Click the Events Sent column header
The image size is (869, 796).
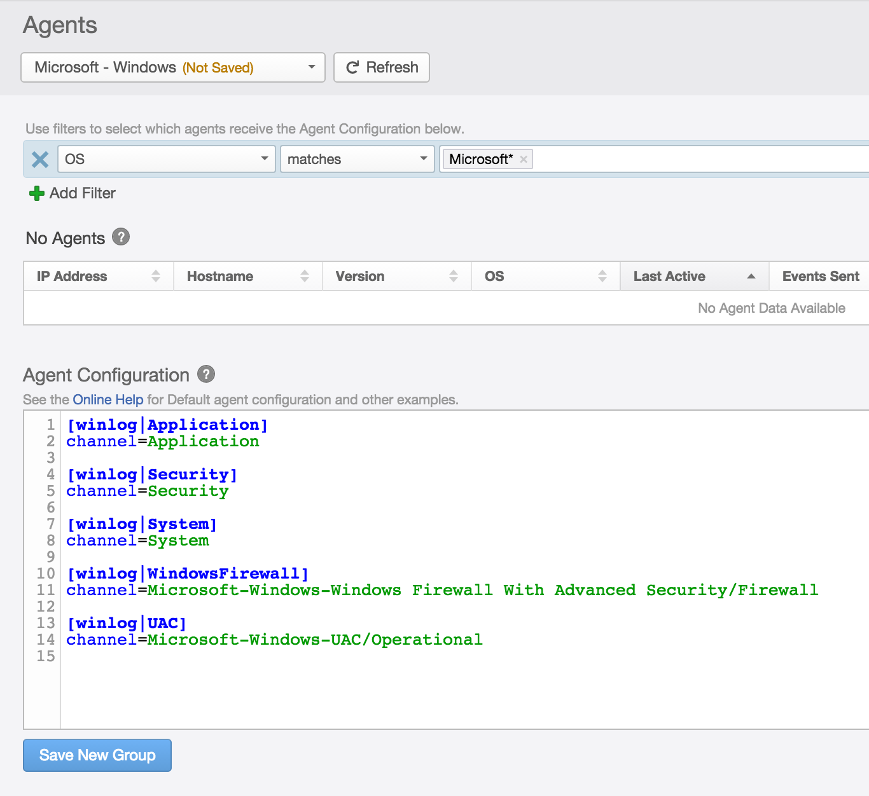click(x=820, y=277)
